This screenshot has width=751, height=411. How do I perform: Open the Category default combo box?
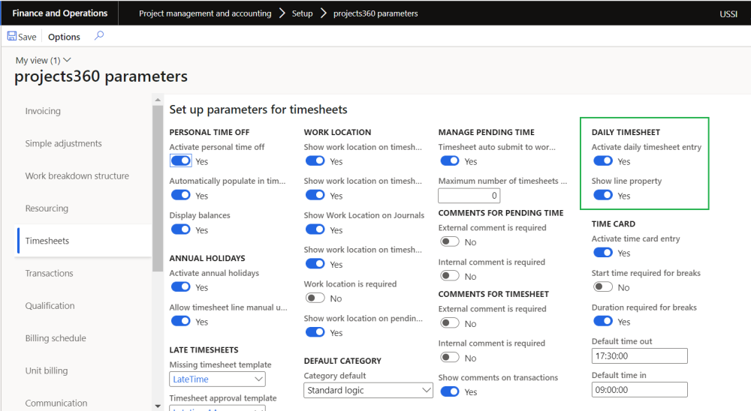tap(368, 390)
